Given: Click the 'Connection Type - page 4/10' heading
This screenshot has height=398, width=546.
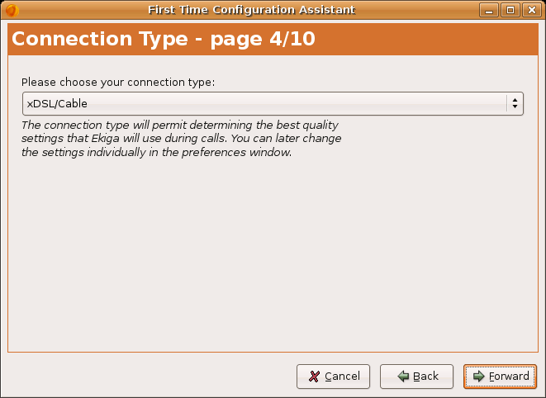Looking at the screenshot, I should (x=163, y=40).
